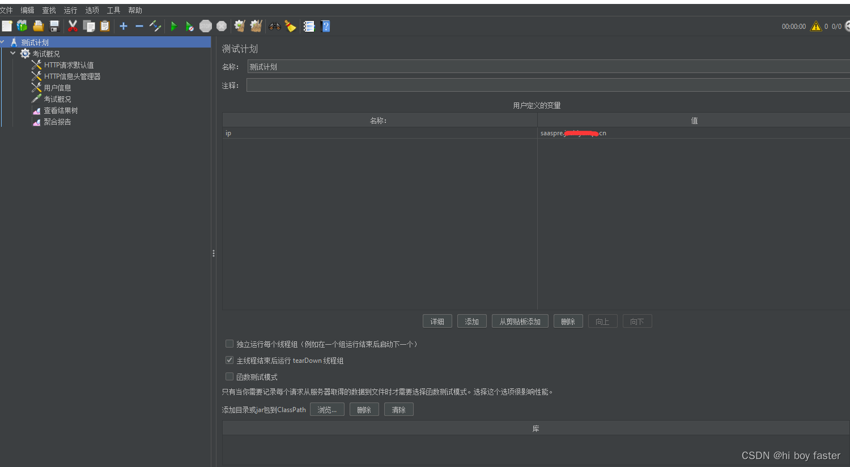The width and height of the screenshot is (850, 467).
Task: Uncheck 主线程结束后运行 tearDown 线程组
Action: coord(229,360)
